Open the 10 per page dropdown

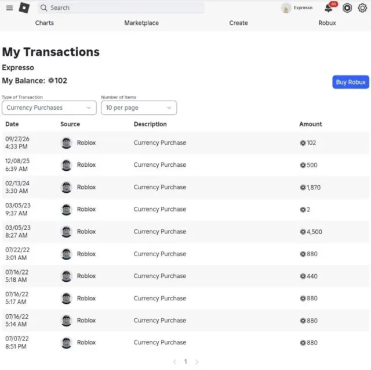point(139,108)
